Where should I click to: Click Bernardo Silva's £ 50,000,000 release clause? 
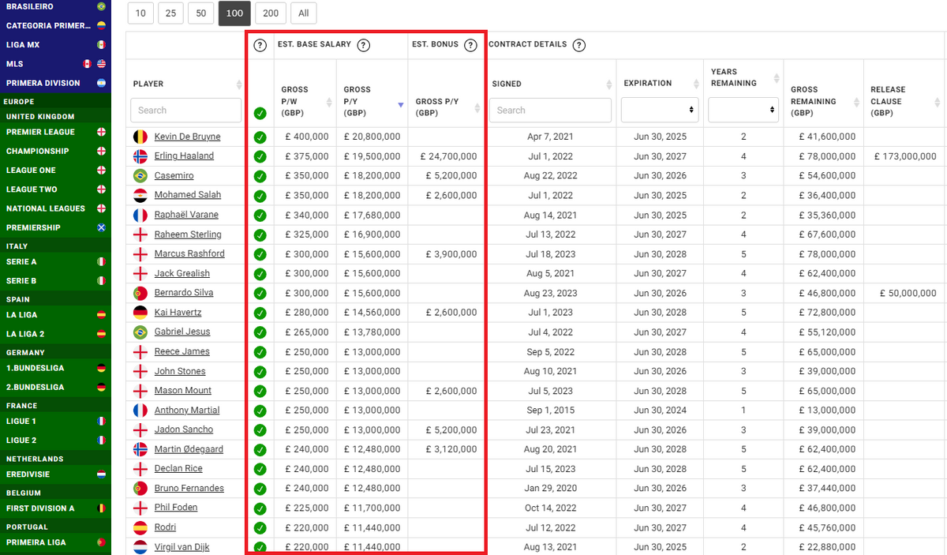click(x=908, y=293)
